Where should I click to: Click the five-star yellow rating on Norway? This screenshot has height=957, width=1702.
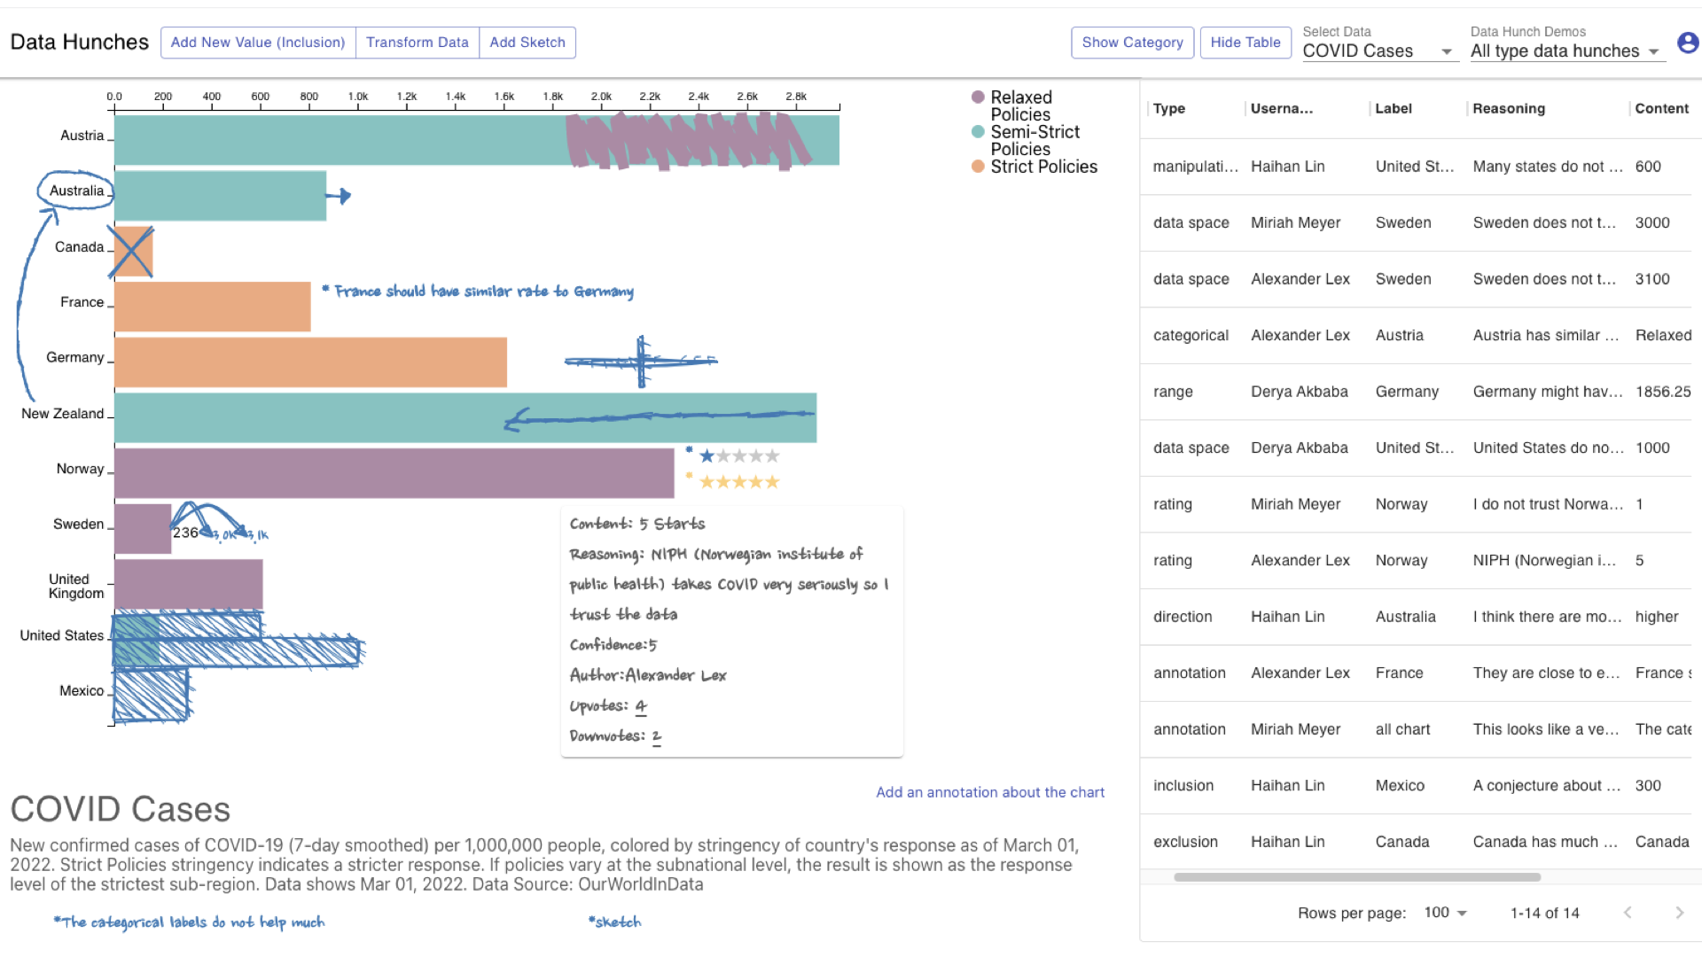pyautogui.click(x=740, y=482)
